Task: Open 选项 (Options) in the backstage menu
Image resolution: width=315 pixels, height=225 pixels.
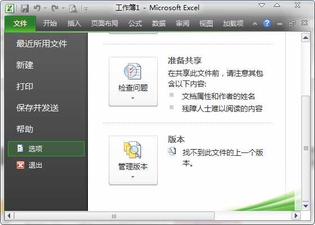Action: coord(46,149)
